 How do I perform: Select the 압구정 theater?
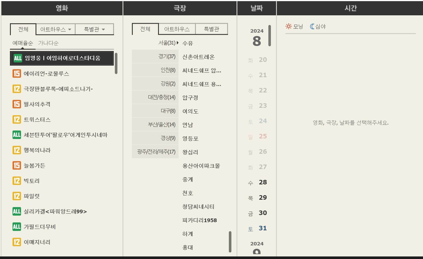click(191, 97)
